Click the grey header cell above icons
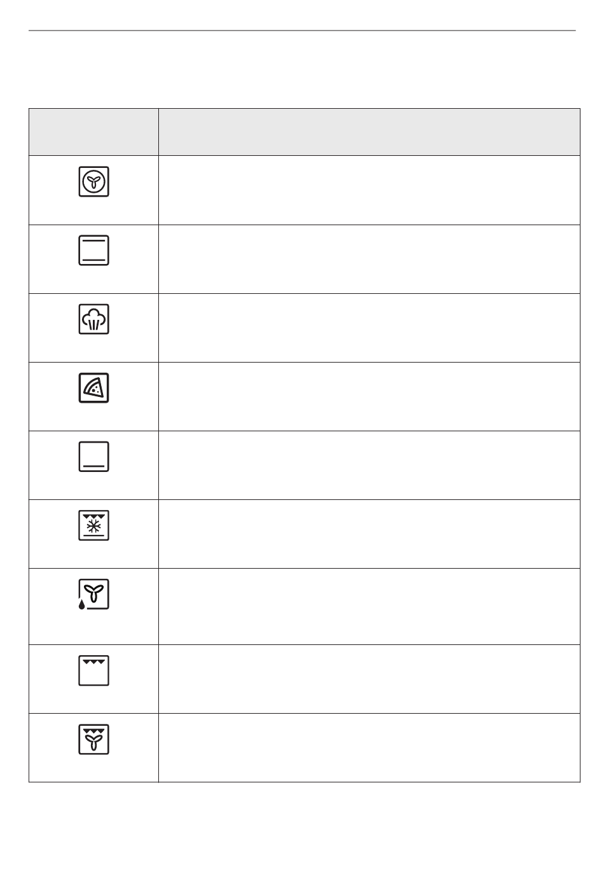This screenshot has width=604, height=874. point(93,132)
